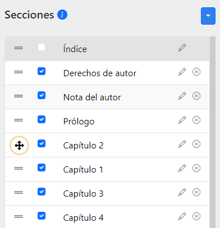The image size is (220, 228).
Task: Uncheck the Derechos de autor checkbox
Action: [x=42, y=71]
